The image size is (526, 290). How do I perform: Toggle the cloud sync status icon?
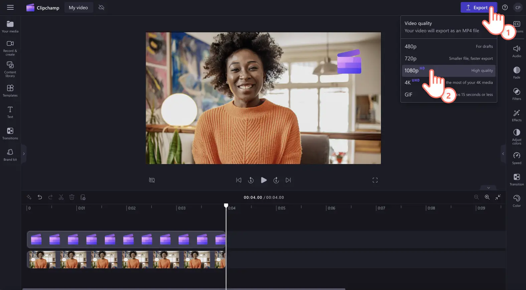click(102, 7)
